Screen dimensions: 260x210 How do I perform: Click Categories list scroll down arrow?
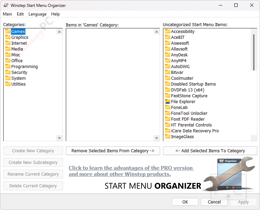tap(59, 138)
